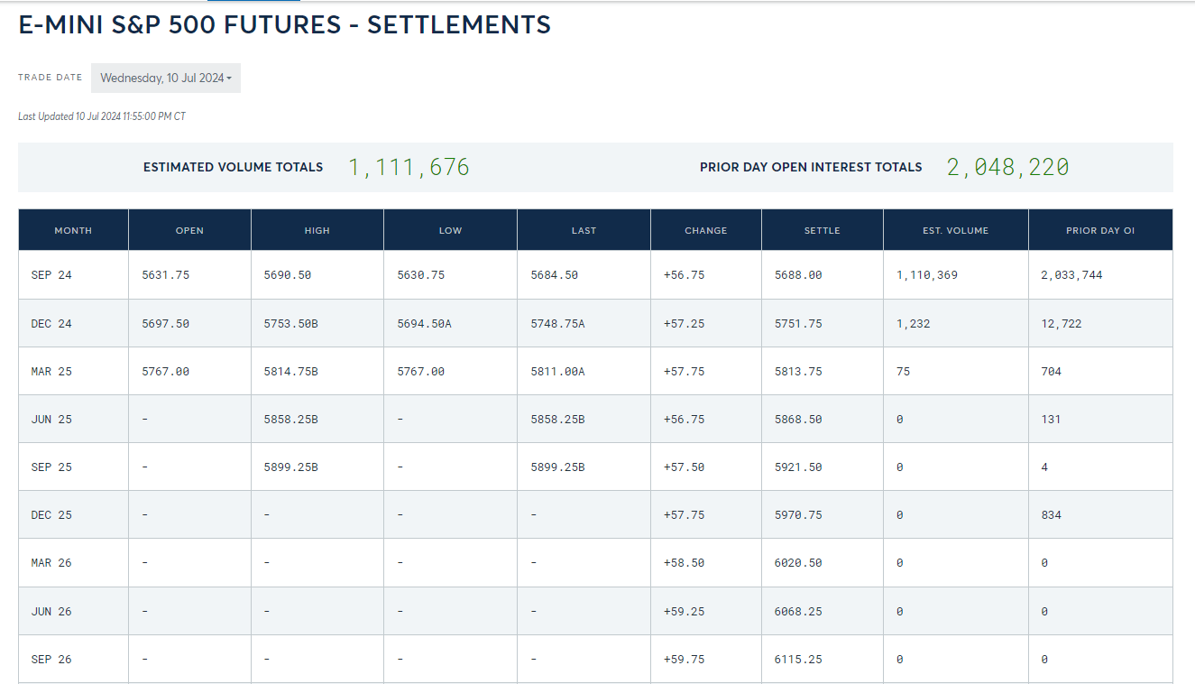Click settle price 6115.25
Screen dimensions: 1195x684
[798, 659]
